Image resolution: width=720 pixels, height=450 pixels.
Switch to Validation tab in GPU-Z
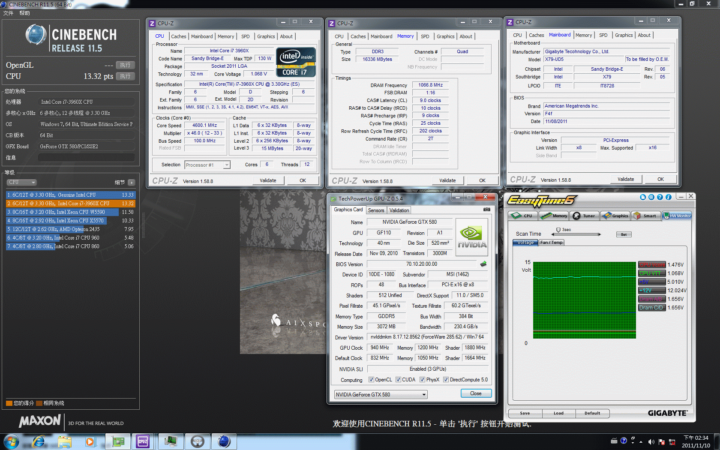pyautogui.click(x=399, y=210)
